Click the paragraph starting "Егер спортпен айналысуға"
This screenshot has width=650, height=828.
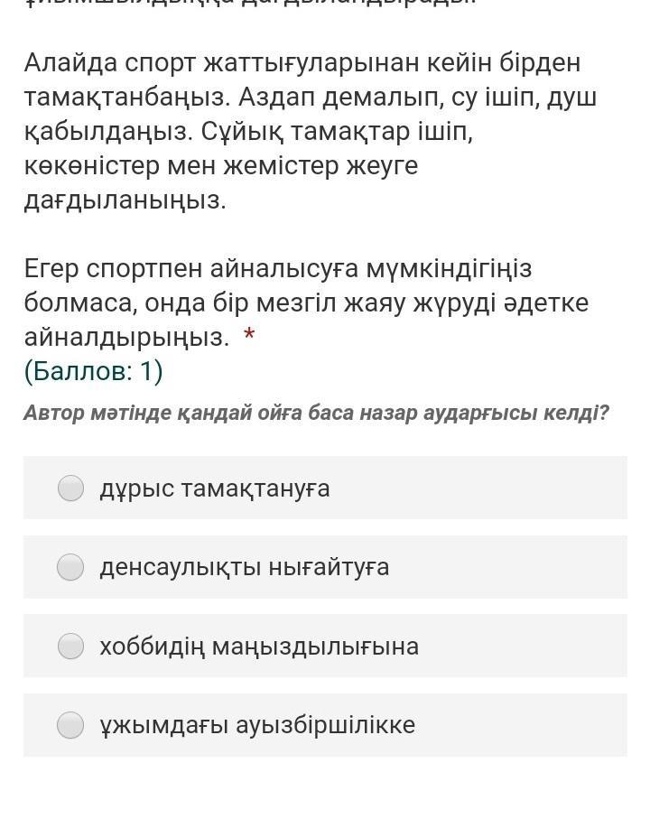click(x=306, y=302)
